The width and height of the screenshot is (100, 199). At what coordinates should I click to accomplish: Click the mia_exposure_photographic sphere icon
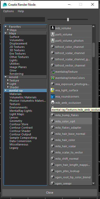[x=53, y=84]
